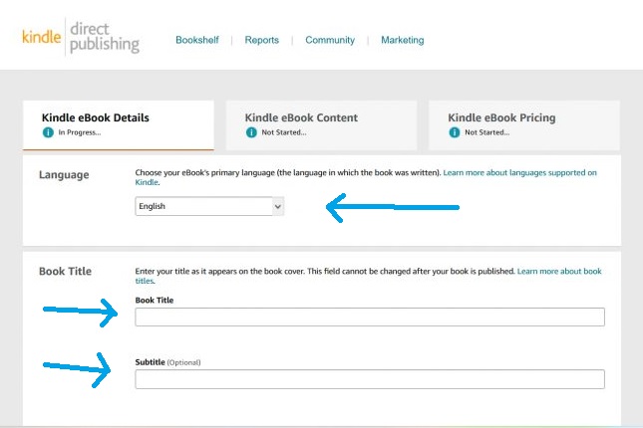
Task: Select the Kindle eBook Details tab
Action: coord(119,125)
